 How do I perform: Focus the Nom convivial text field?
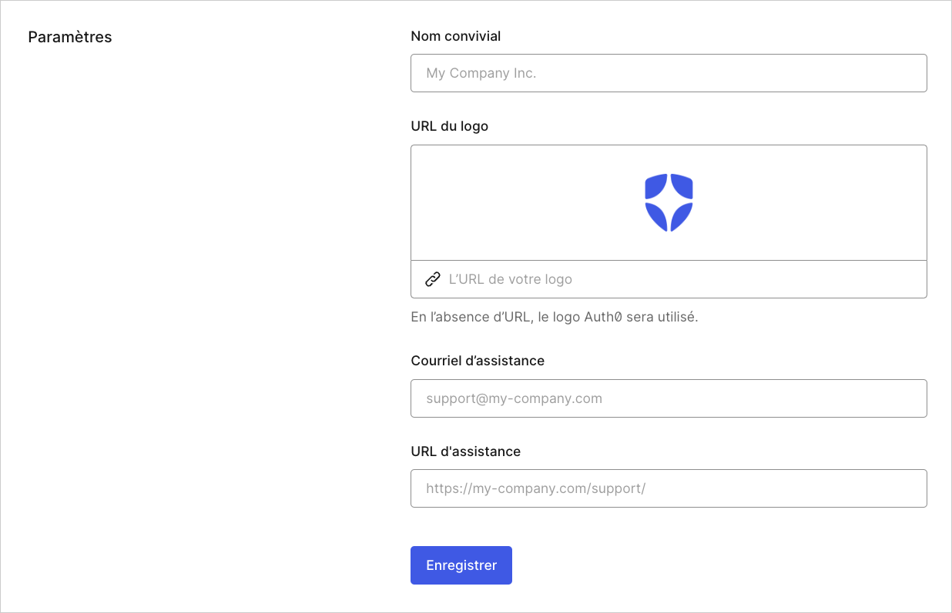669,73
